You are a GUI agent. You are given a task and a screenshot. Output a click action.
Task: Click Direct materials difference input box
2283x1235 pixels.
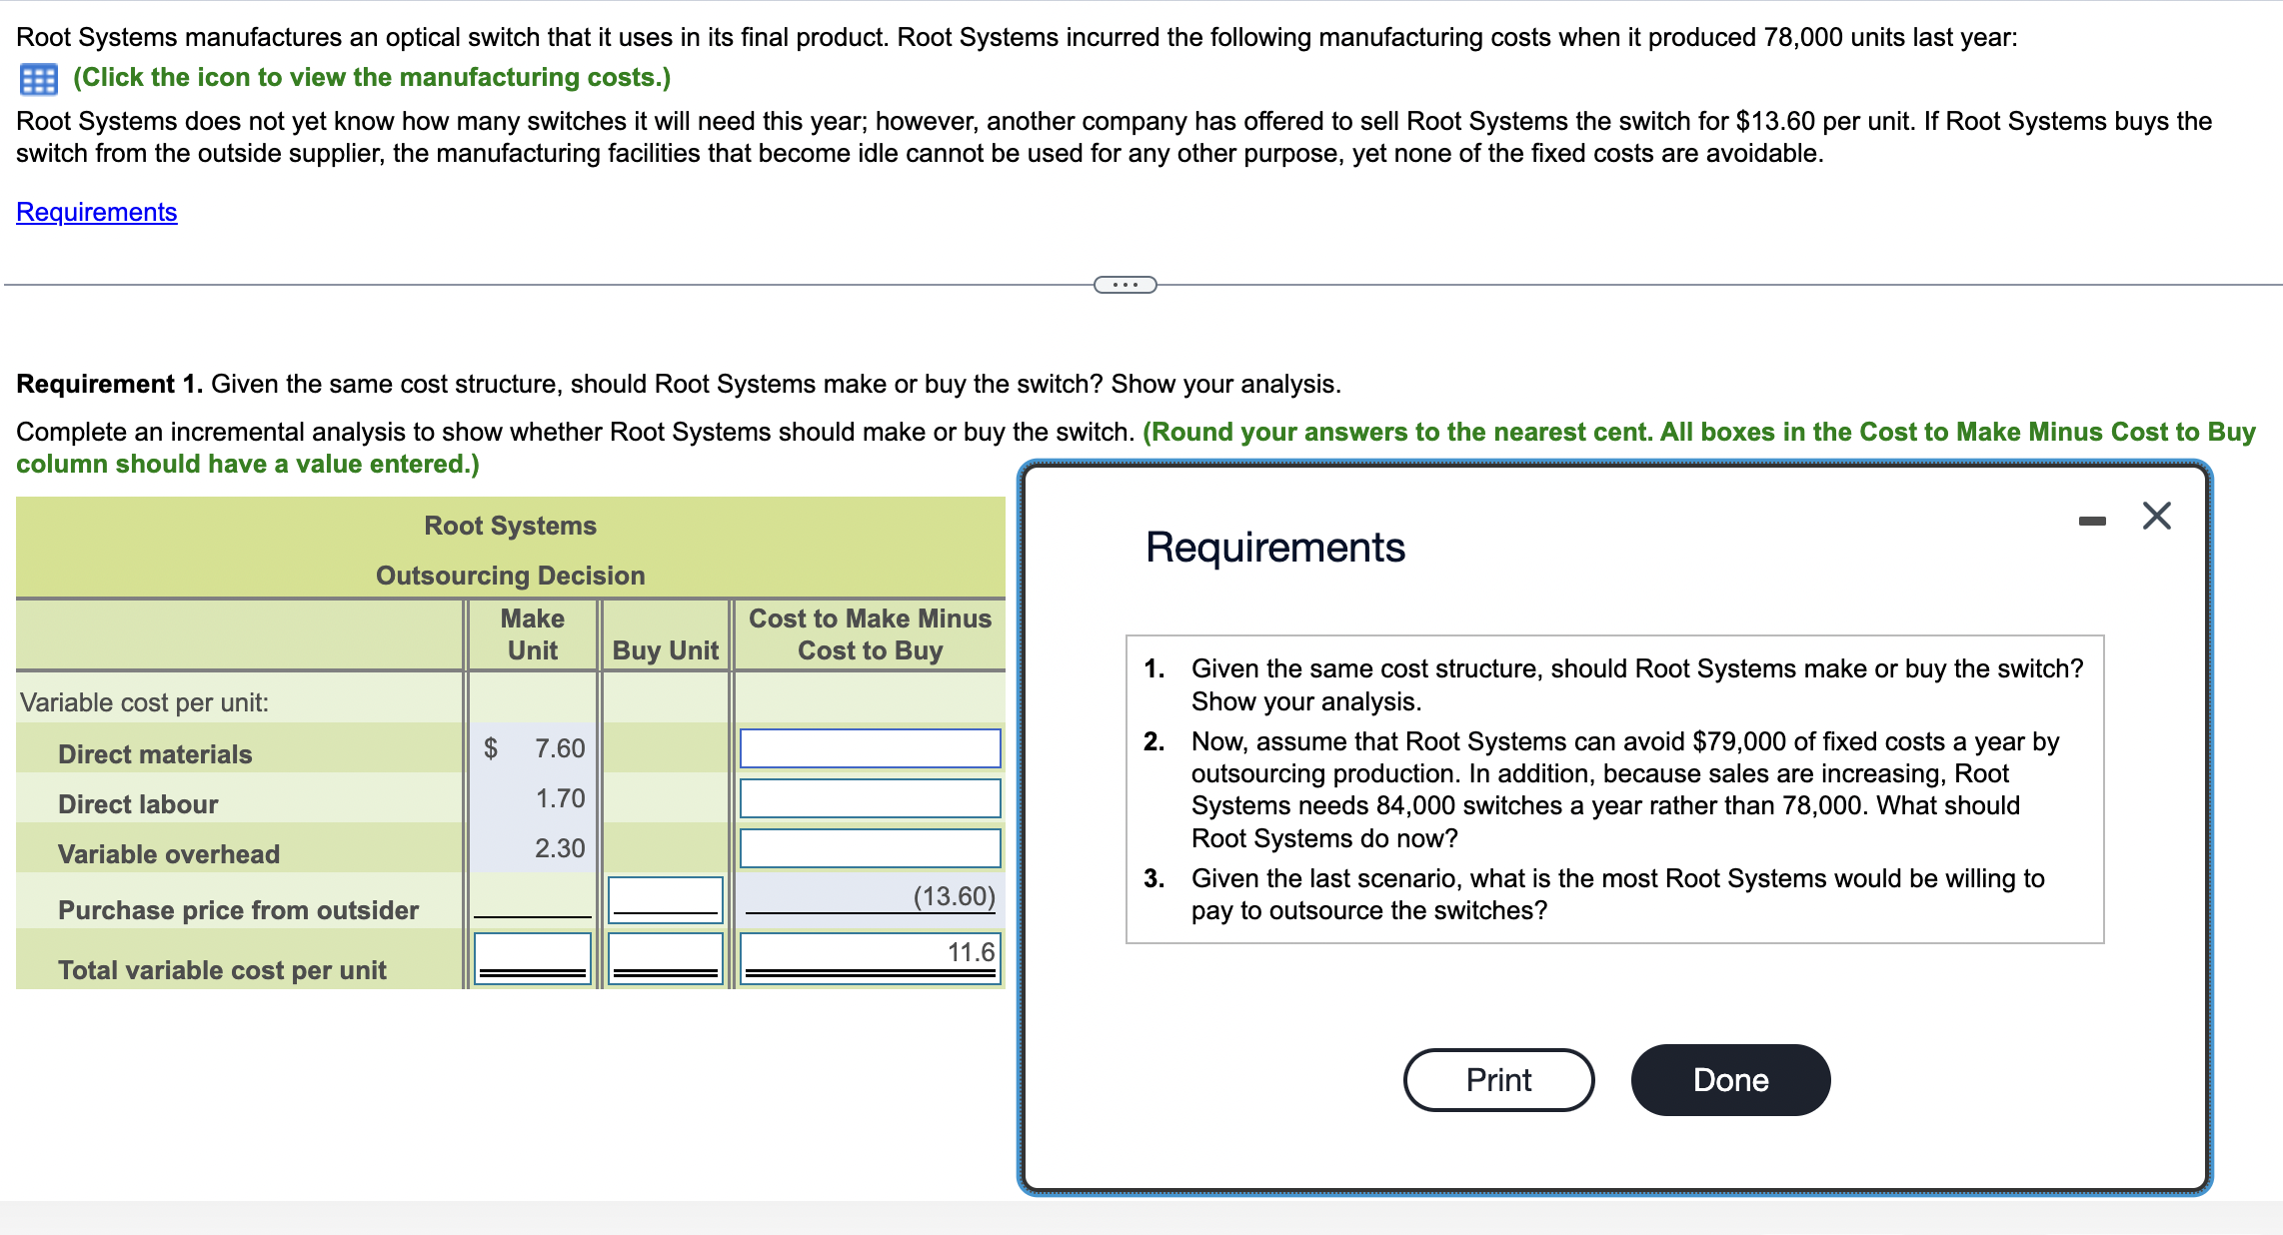(x=870, y=748)
